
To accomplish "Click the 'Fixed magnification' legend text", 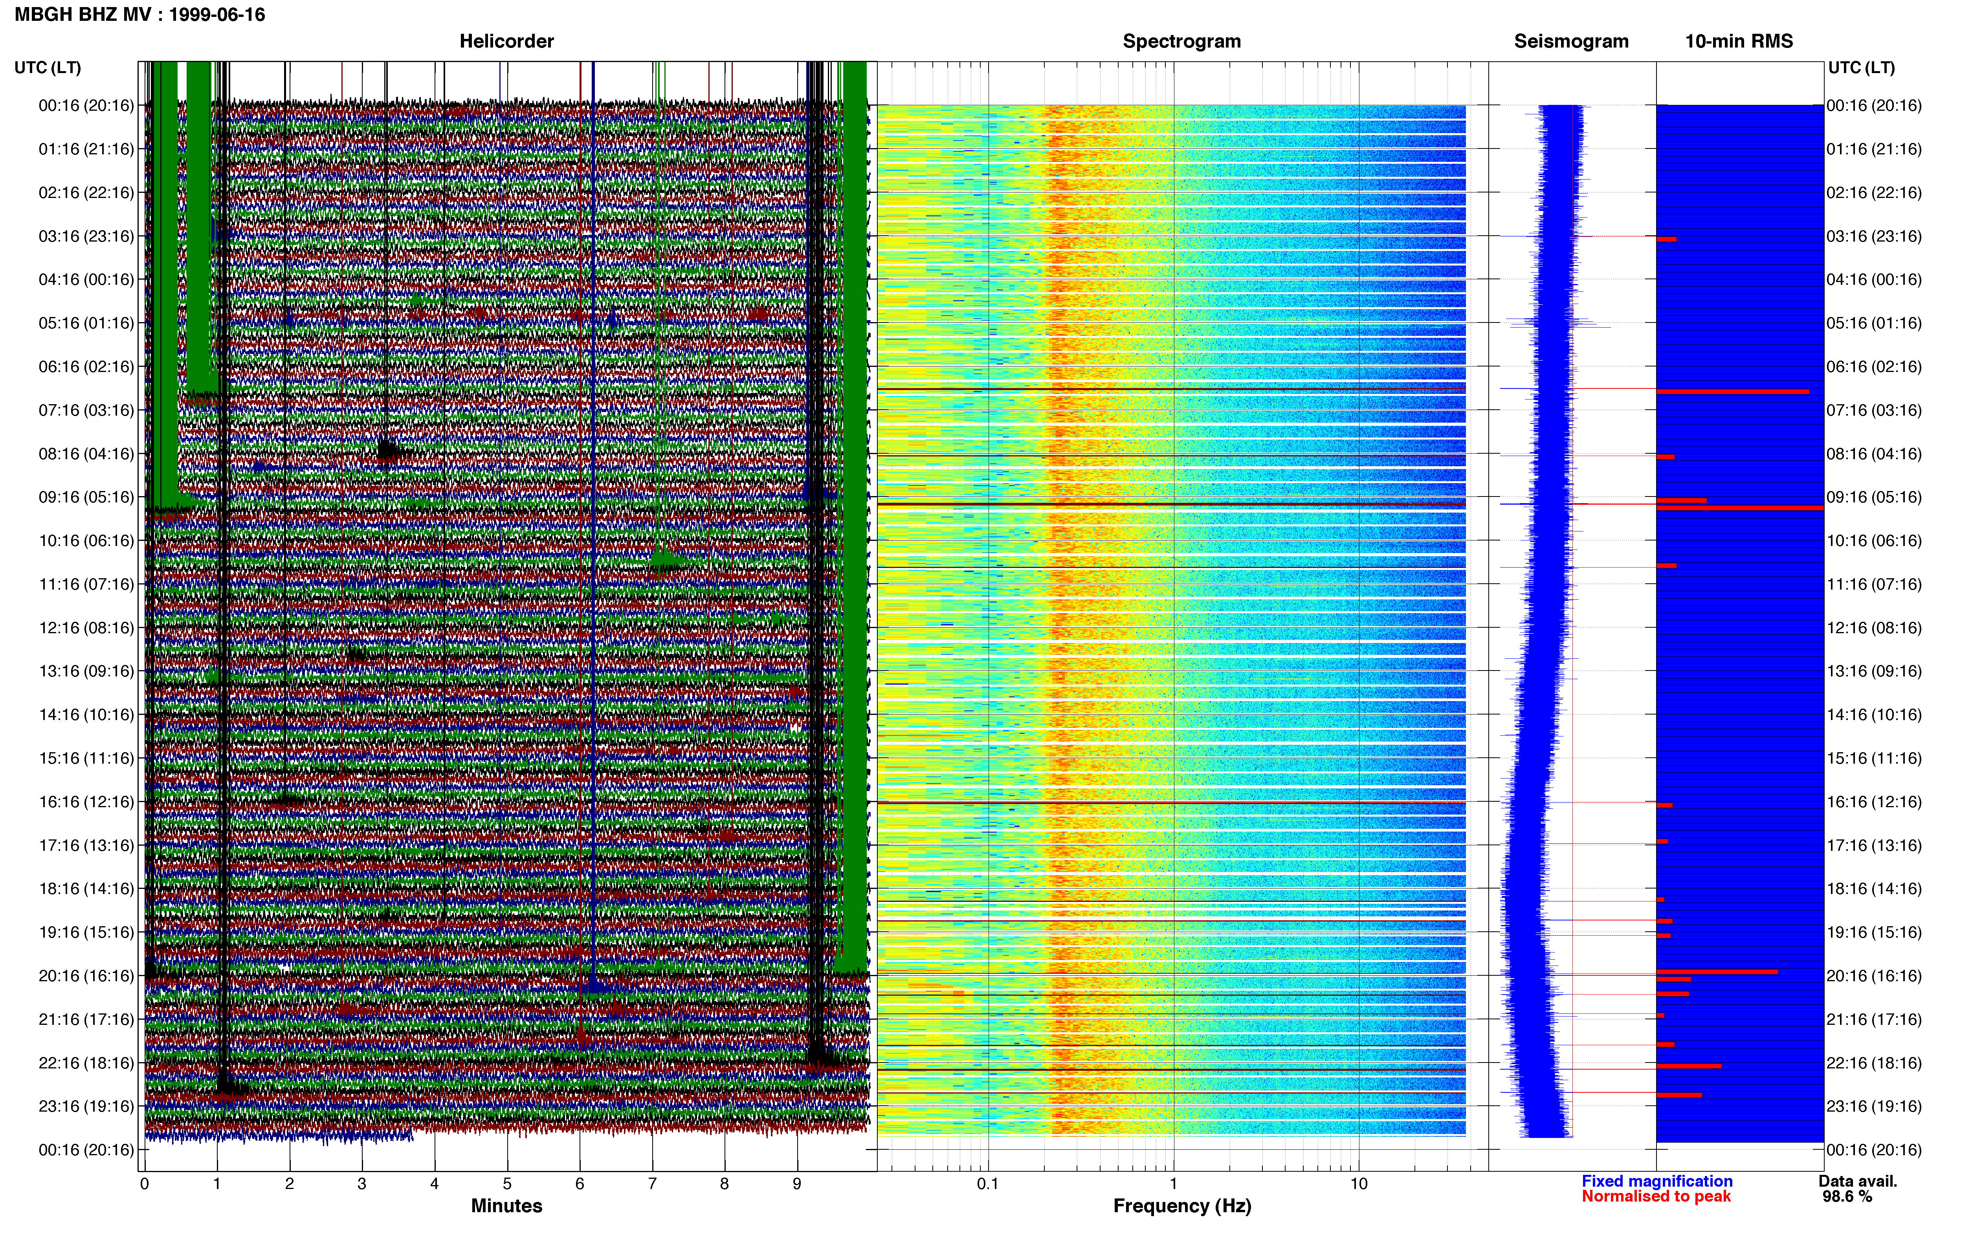I will pos(1657,1182).
